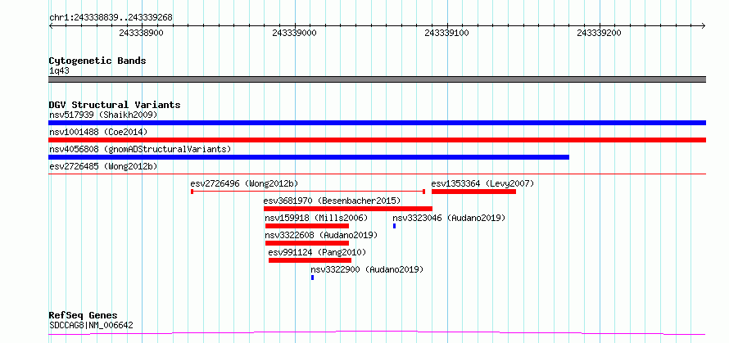Select the blue bar under nsv4056808
Image resolution: width=729 pixels, height=343 pixels.
(309, 157)
